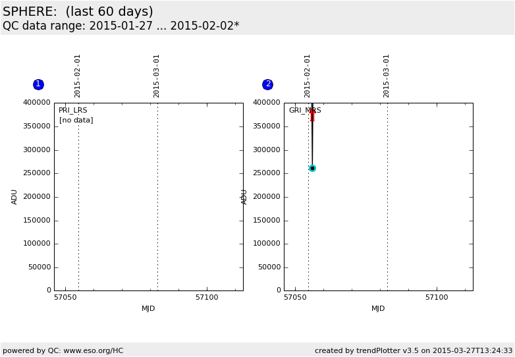Click the 2015-03-01 date label above PRI_LRS plot
Screen dimensions: 515x357
click(157, 76)
